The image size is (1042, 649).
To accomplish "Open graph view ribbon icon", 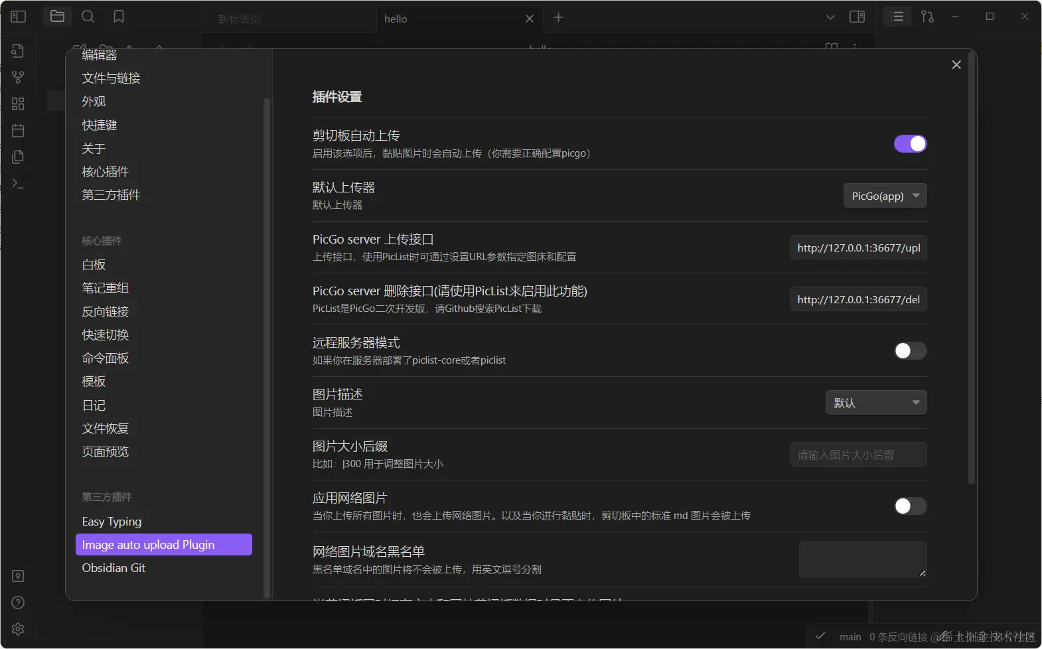I will pyautogui.click(x=18, y=78).
